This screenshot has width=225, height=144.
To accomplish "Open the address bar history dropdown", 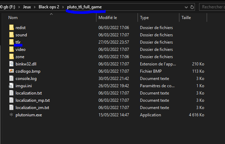I will (186, 7).
